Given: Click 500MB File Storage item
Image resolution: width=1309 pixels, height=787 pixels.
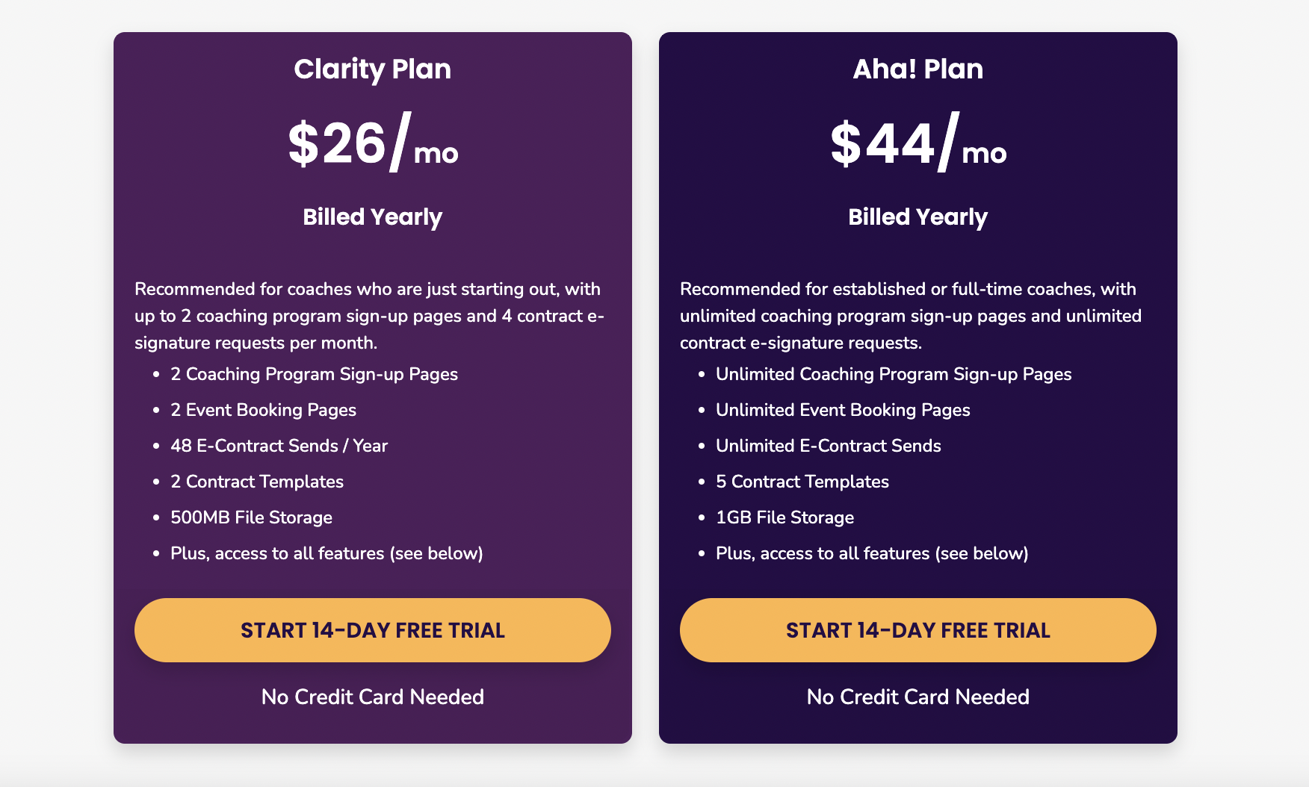Looking at the screenshot, I should pos(251,517).
